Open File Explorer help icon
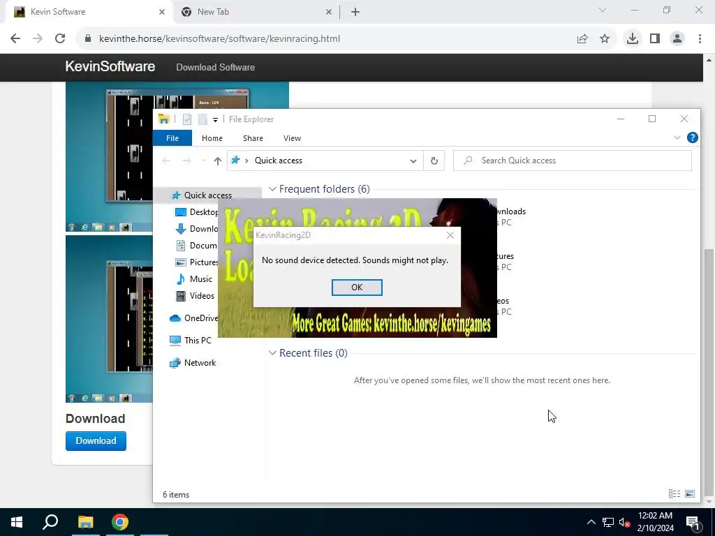The image size is (715, 536). click(692, 137)
